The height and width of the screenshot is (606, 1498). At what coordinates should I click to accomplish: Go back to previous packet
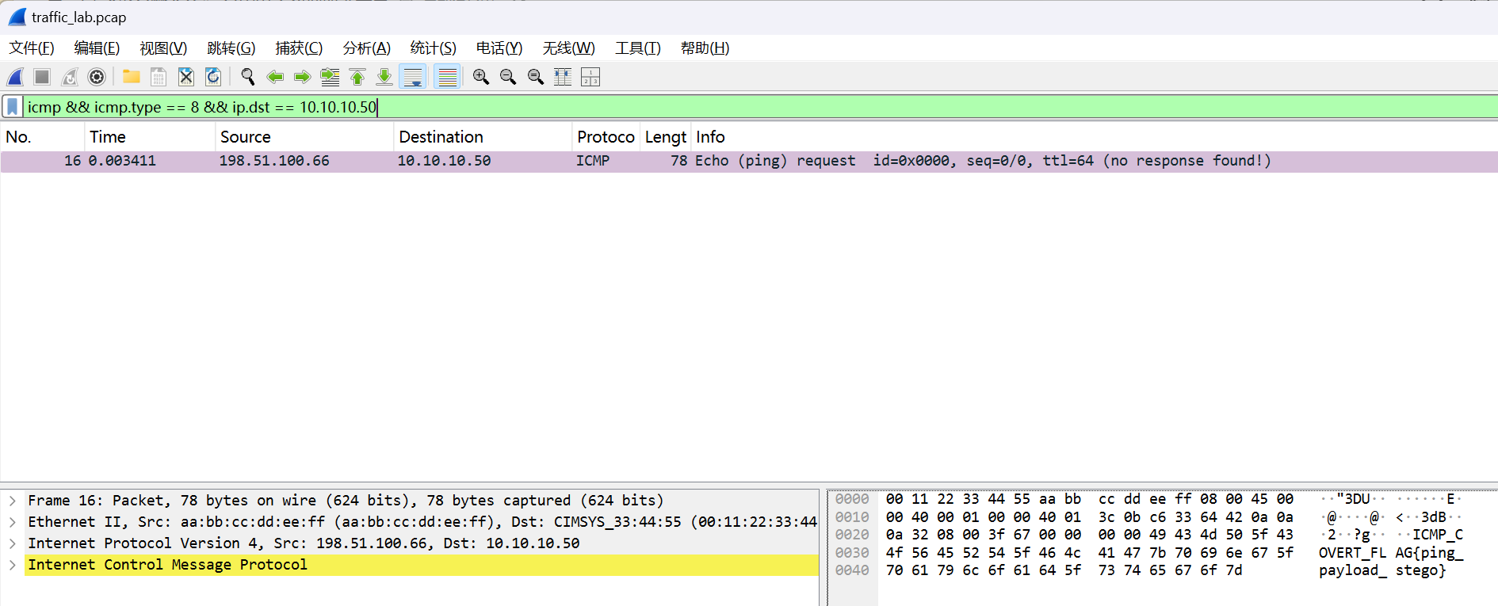275,77
